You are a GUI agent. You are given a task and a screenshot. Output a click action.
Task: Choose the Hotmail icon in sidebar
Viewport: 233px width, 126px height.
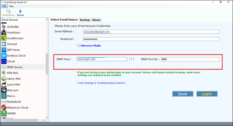click(x=4, y=44)
